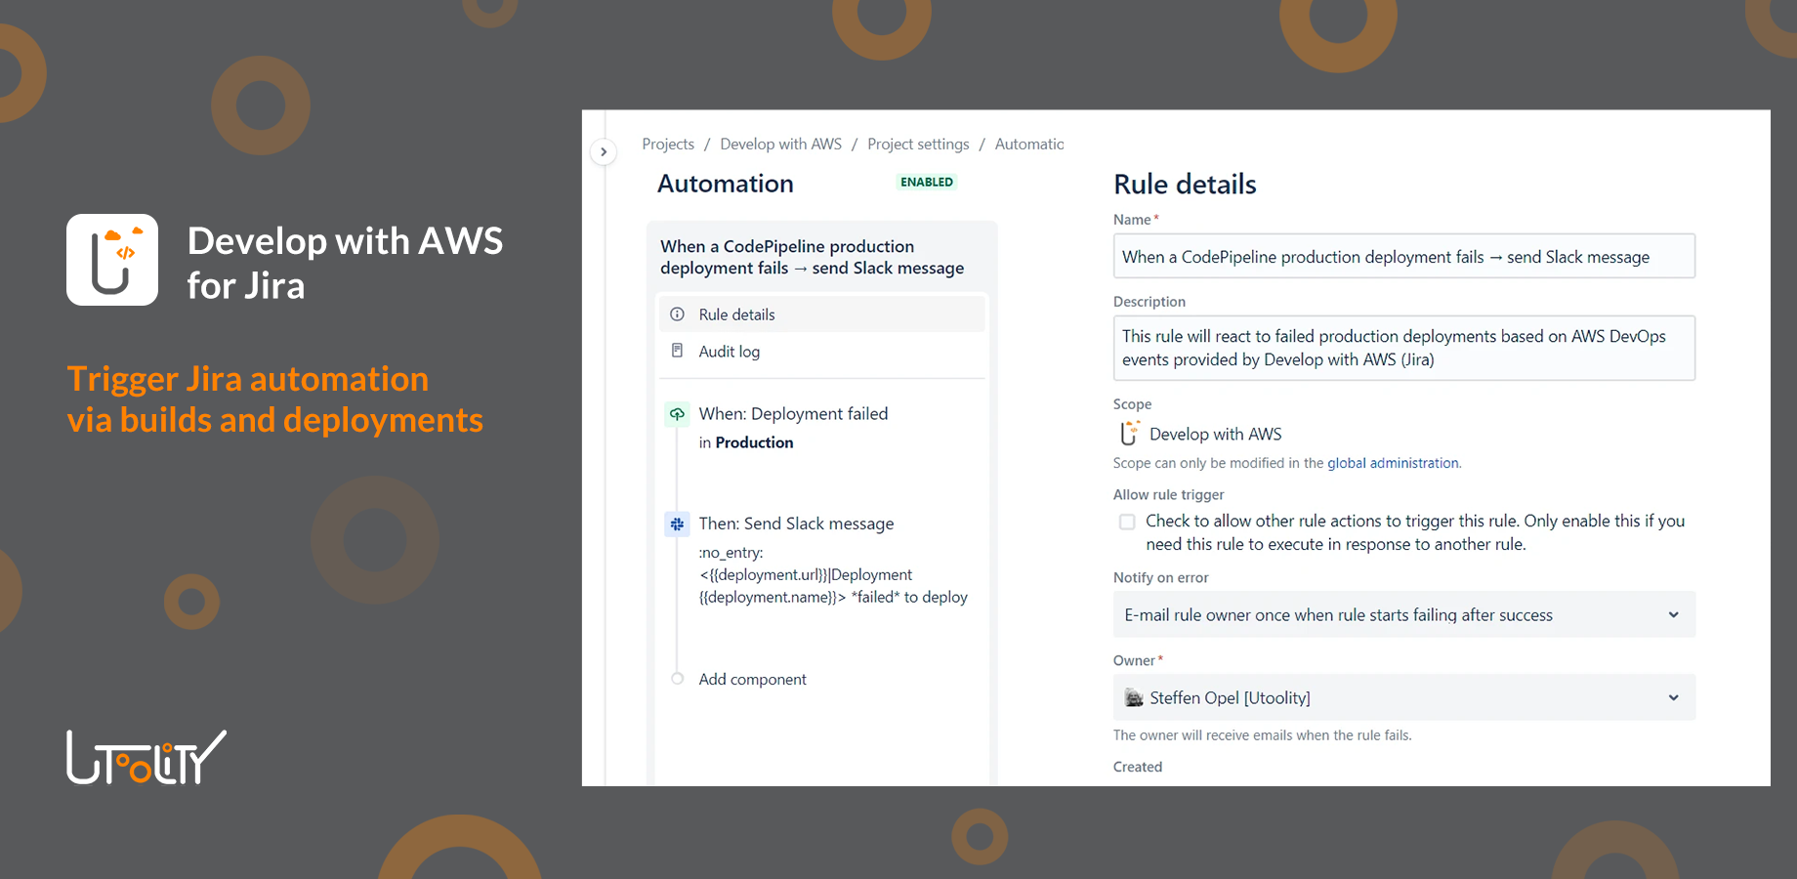Select the Develop with AWS logo in the banner
The height and width of the screenshot is (879, 1797).
click(111, 259)
